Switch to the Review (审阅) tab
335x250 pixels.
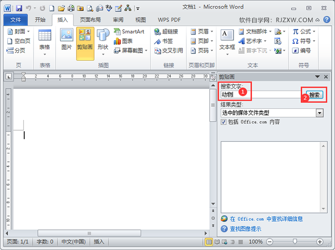pyautogui.click(x=118, y=20)
